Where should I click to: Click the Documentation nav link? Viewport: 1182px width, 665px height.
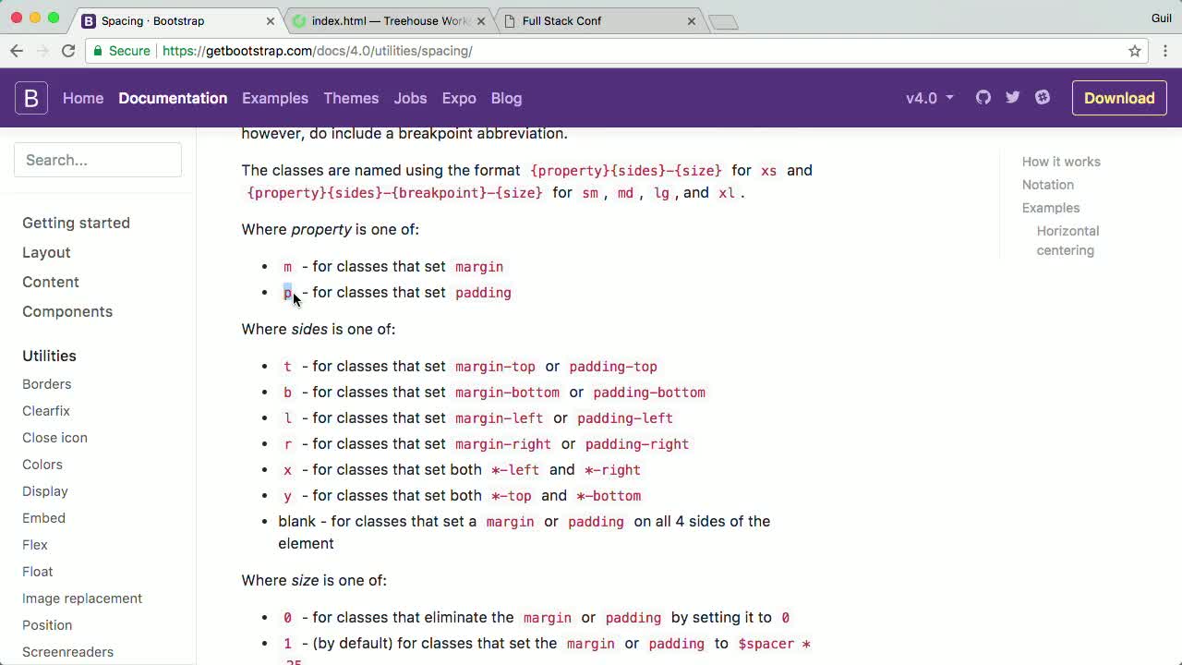173,98
